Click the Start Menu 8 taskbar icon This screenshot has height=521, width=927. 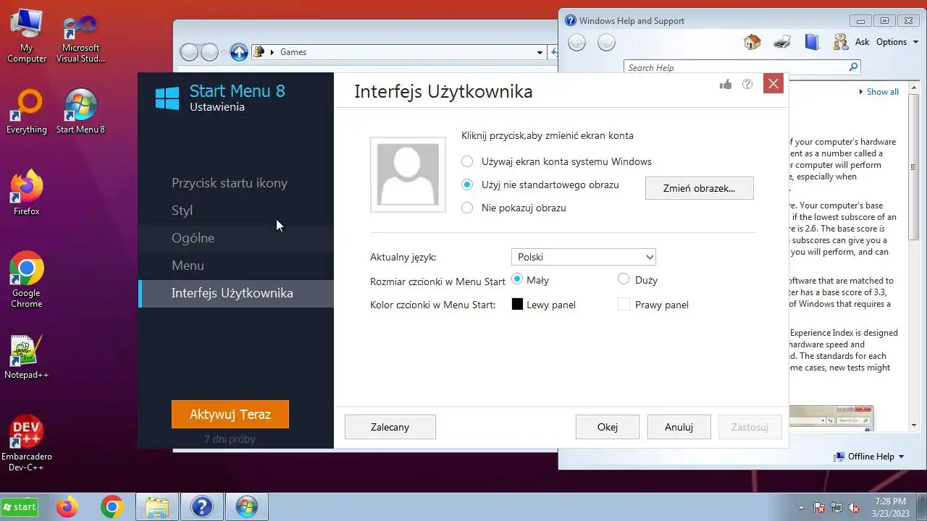coord(246,507)
